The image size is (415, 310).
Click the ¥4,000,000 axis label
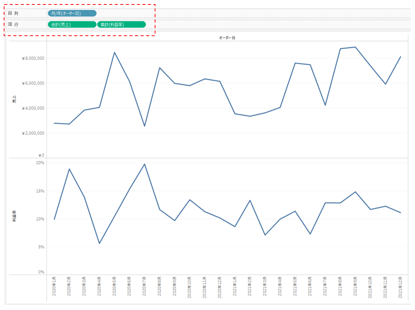(x=33, y=108)
